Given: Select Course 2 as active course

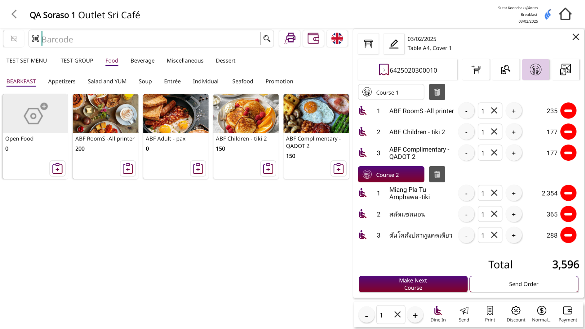Looking at the screenshot, I should tap(391, 174).
